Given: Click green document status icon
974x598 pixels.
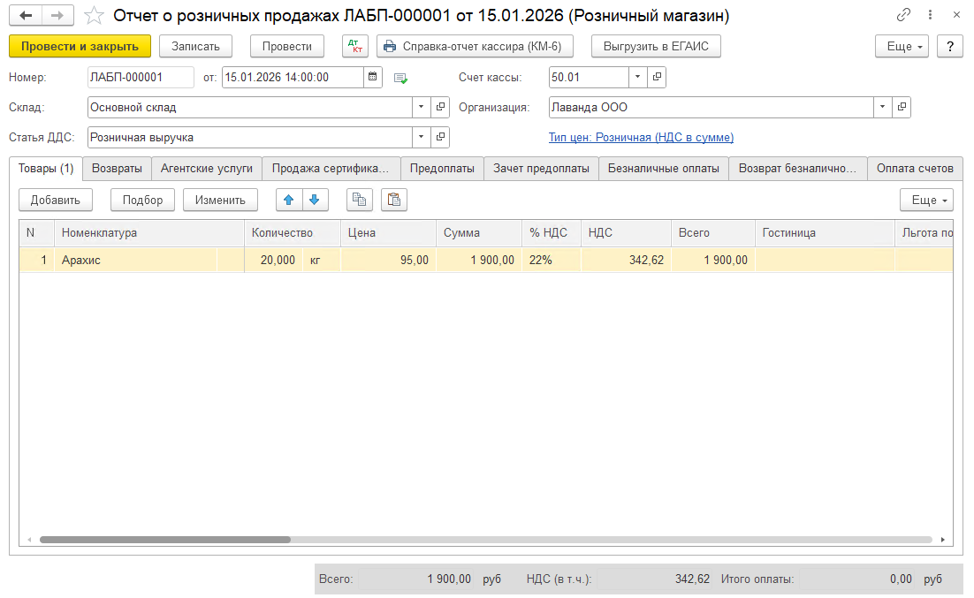Looking at the screenshot, I should pos(400,79).
